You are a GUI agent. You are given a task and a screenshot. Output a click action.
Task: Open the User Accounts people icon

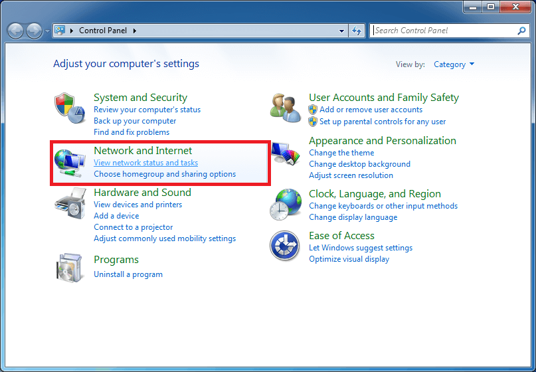click(x=286, y=108)
